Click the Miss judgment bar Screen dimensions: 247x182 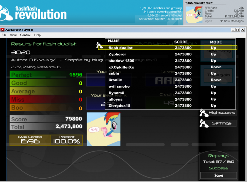(x=46, y=100)
